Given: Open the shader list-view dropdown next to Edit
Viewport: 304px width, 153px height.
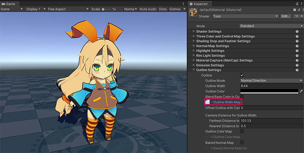Looking at the screenshot, I should [x=299, y=16].
